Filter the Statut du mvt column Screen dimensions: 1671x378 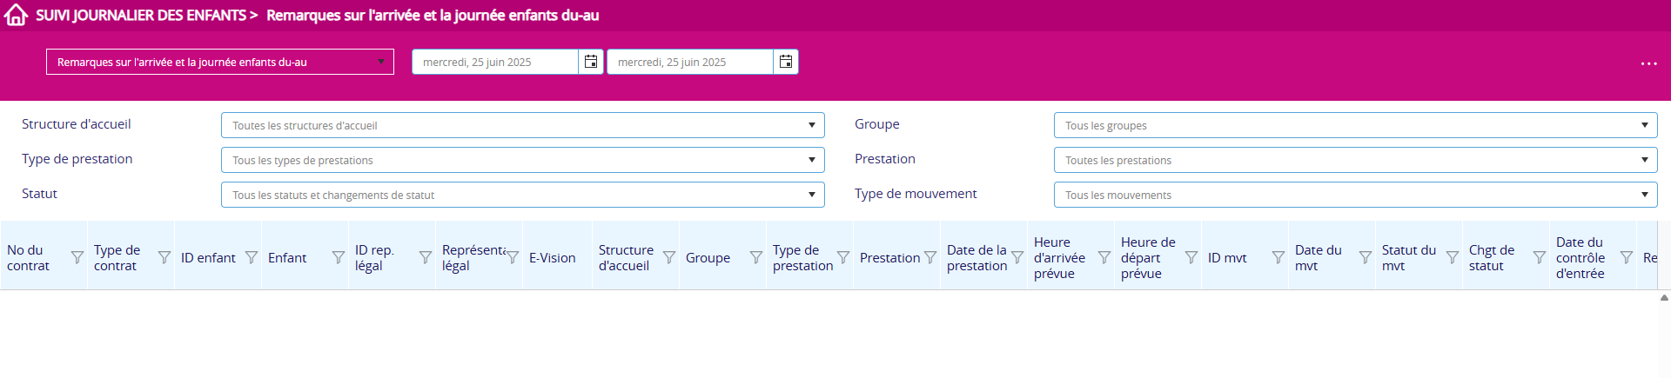[1453, 258]
